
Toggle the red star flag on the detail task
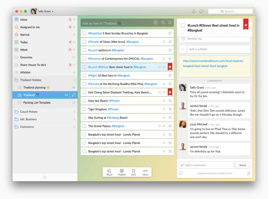[x=245, y=25]
